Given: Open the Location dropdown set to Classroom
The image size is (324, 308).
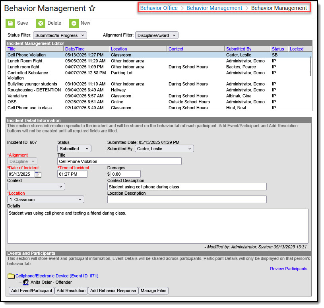Looking at the screenshot, I should click(45, 200).
